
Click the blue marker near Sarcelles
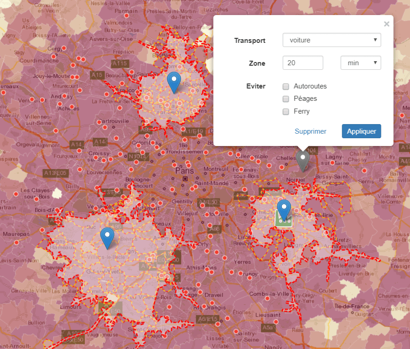[x=173, y=82]
